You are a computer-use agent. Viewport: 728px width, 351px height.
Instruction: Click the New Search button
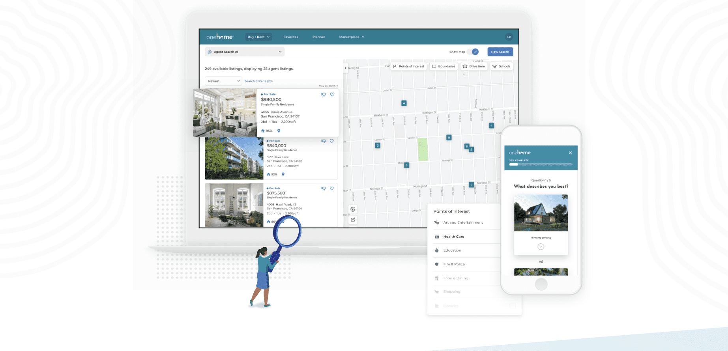[500, 52]
